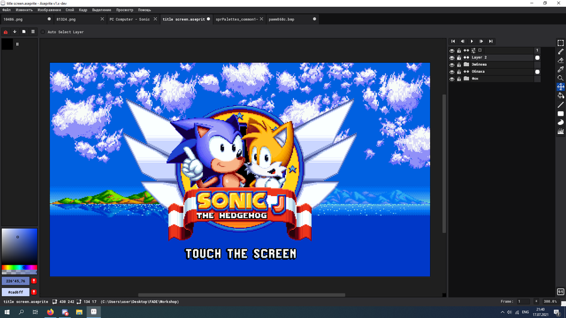The height and width of the screenshot is (318, 566).
Task: Select the Pencil tool
Action: tap(560, 52)
